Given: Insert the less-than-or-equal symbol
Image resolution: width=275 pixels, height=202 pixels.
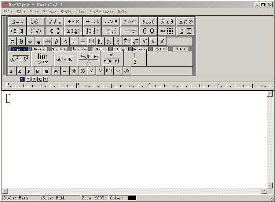Looking at the screenshot, I should pyautogui.click(x=65, y=42).
